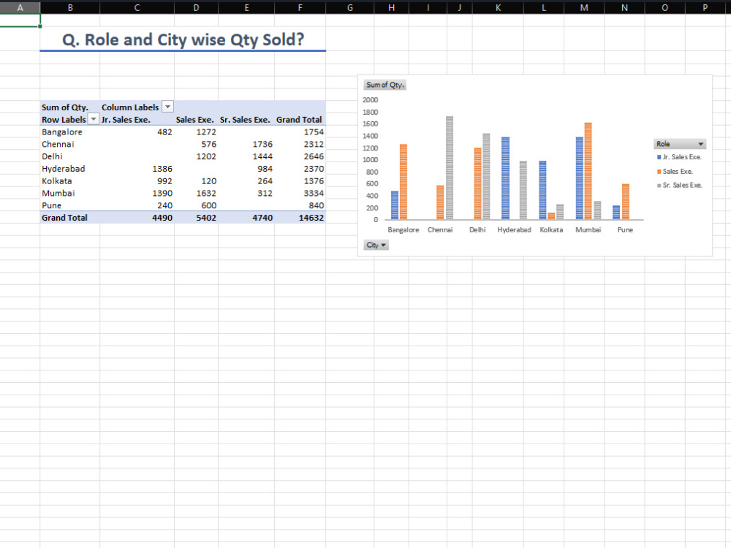
Task: Click the Sum of Qty. chart field button
Action: point(385,85)
